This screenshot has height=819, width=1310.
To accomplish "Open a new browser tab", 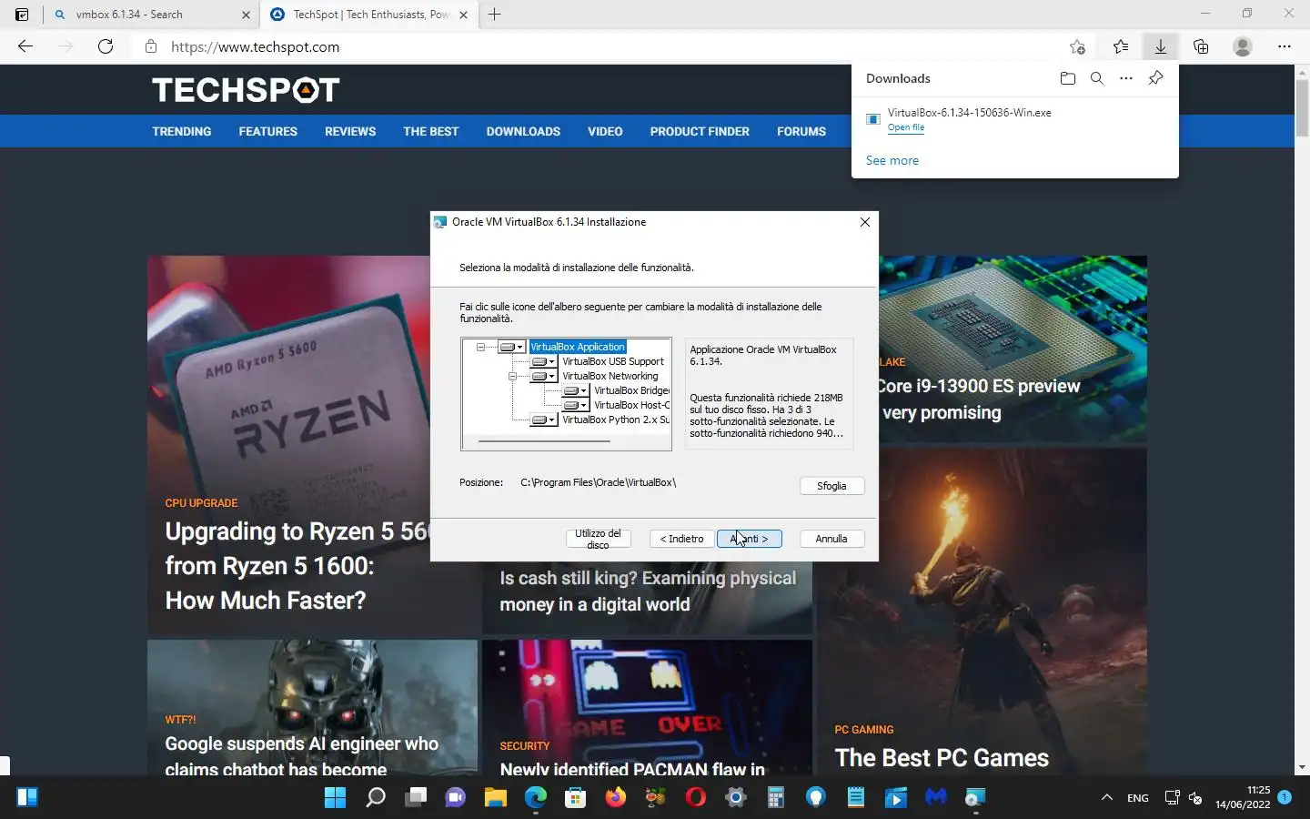I will coord(495,15).
